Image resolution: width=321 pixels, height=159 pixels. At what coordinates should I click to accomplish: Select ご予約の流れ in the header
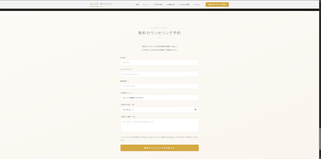pyautogui.click(x=158, y=4)
